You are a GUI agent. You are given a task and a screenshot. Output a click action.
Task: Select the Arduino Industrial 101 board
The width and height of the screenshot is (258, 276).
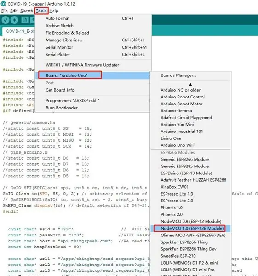coord(190,131)
